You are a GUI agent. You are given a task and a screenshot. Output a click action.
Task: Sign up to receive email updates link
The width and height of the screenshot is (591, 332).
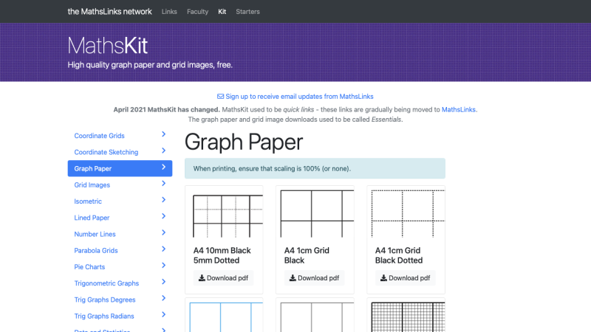pos(295,97)
